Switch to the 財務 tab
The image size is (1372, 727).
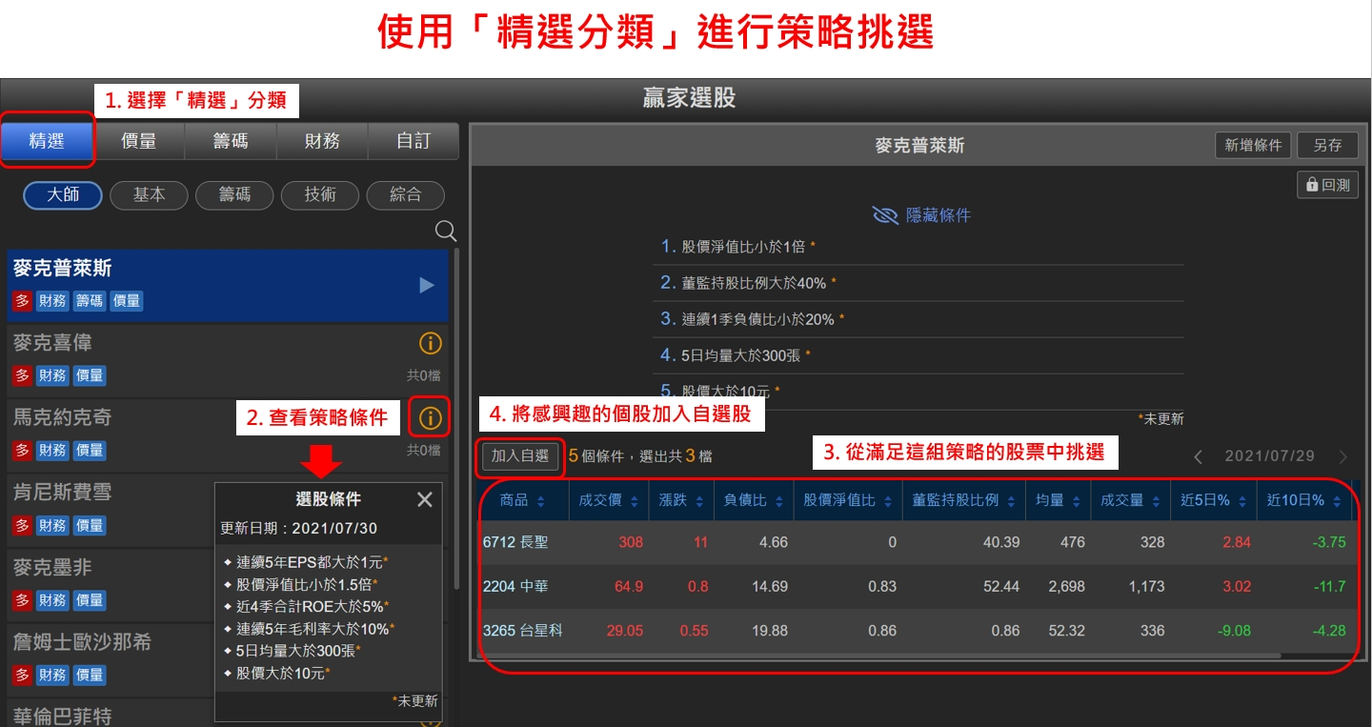point(322,141)
